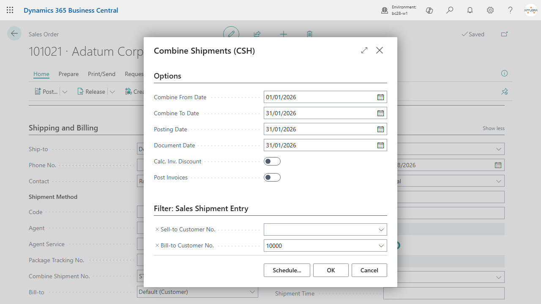Viewport: 541px width, 304px height.
Task: Click the Posting Date field
Action: (x=325, y=129)
